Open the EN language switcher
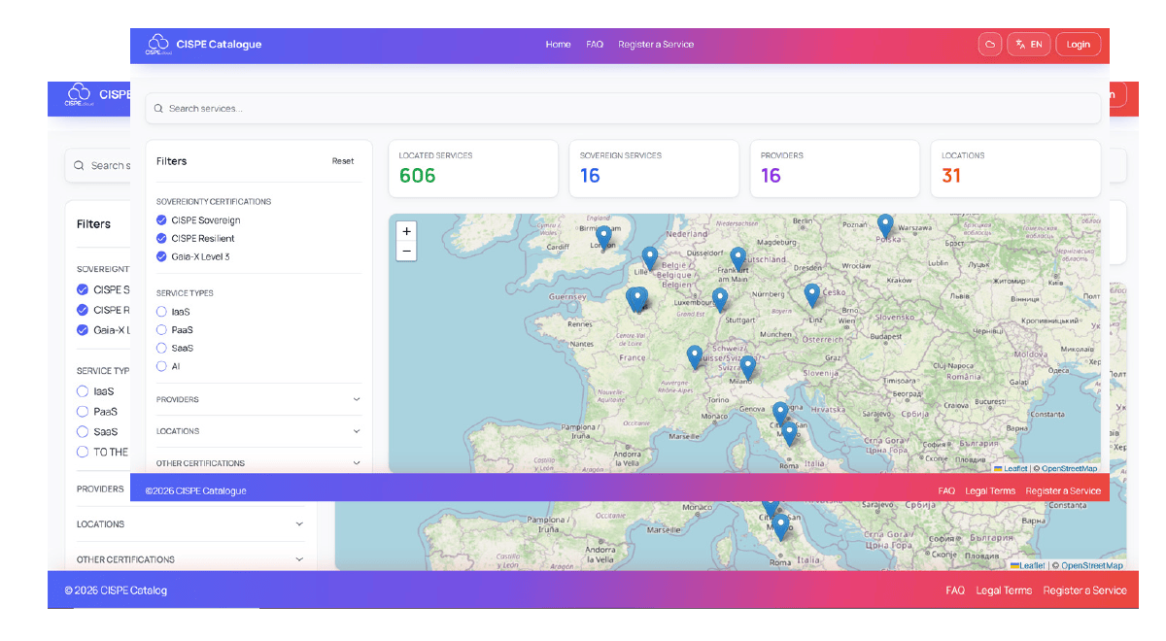The width and height of the screenshot is (1166, 641). pyautogui.click(x=1028, y=45)
